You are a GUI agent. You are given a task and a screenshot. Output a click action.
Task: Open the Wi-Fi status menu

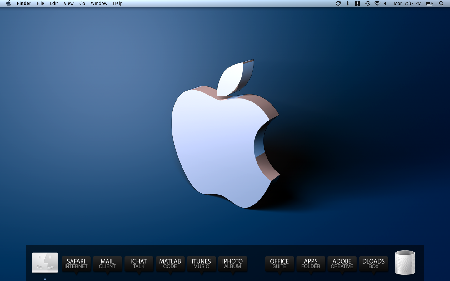tap(377, 3)
